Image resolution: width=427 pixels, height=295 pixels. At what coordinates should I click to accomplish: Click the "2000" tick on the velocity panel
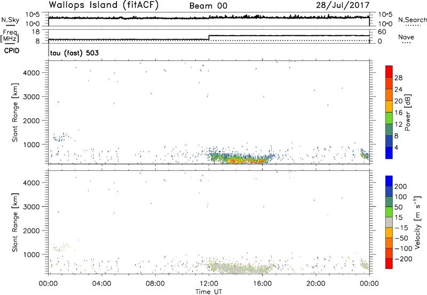[x=31, y=231]
